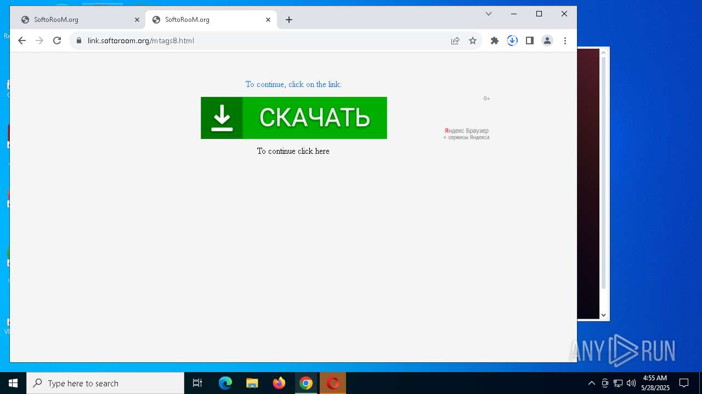Launch Firefox from taskbar
Screen dimensions: 702x394
point(279,383)
